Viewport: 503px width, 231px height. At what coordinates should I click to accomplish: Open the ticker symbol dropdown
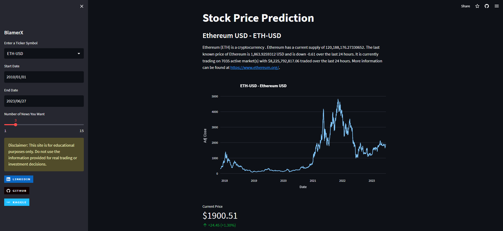pos(44,53)
